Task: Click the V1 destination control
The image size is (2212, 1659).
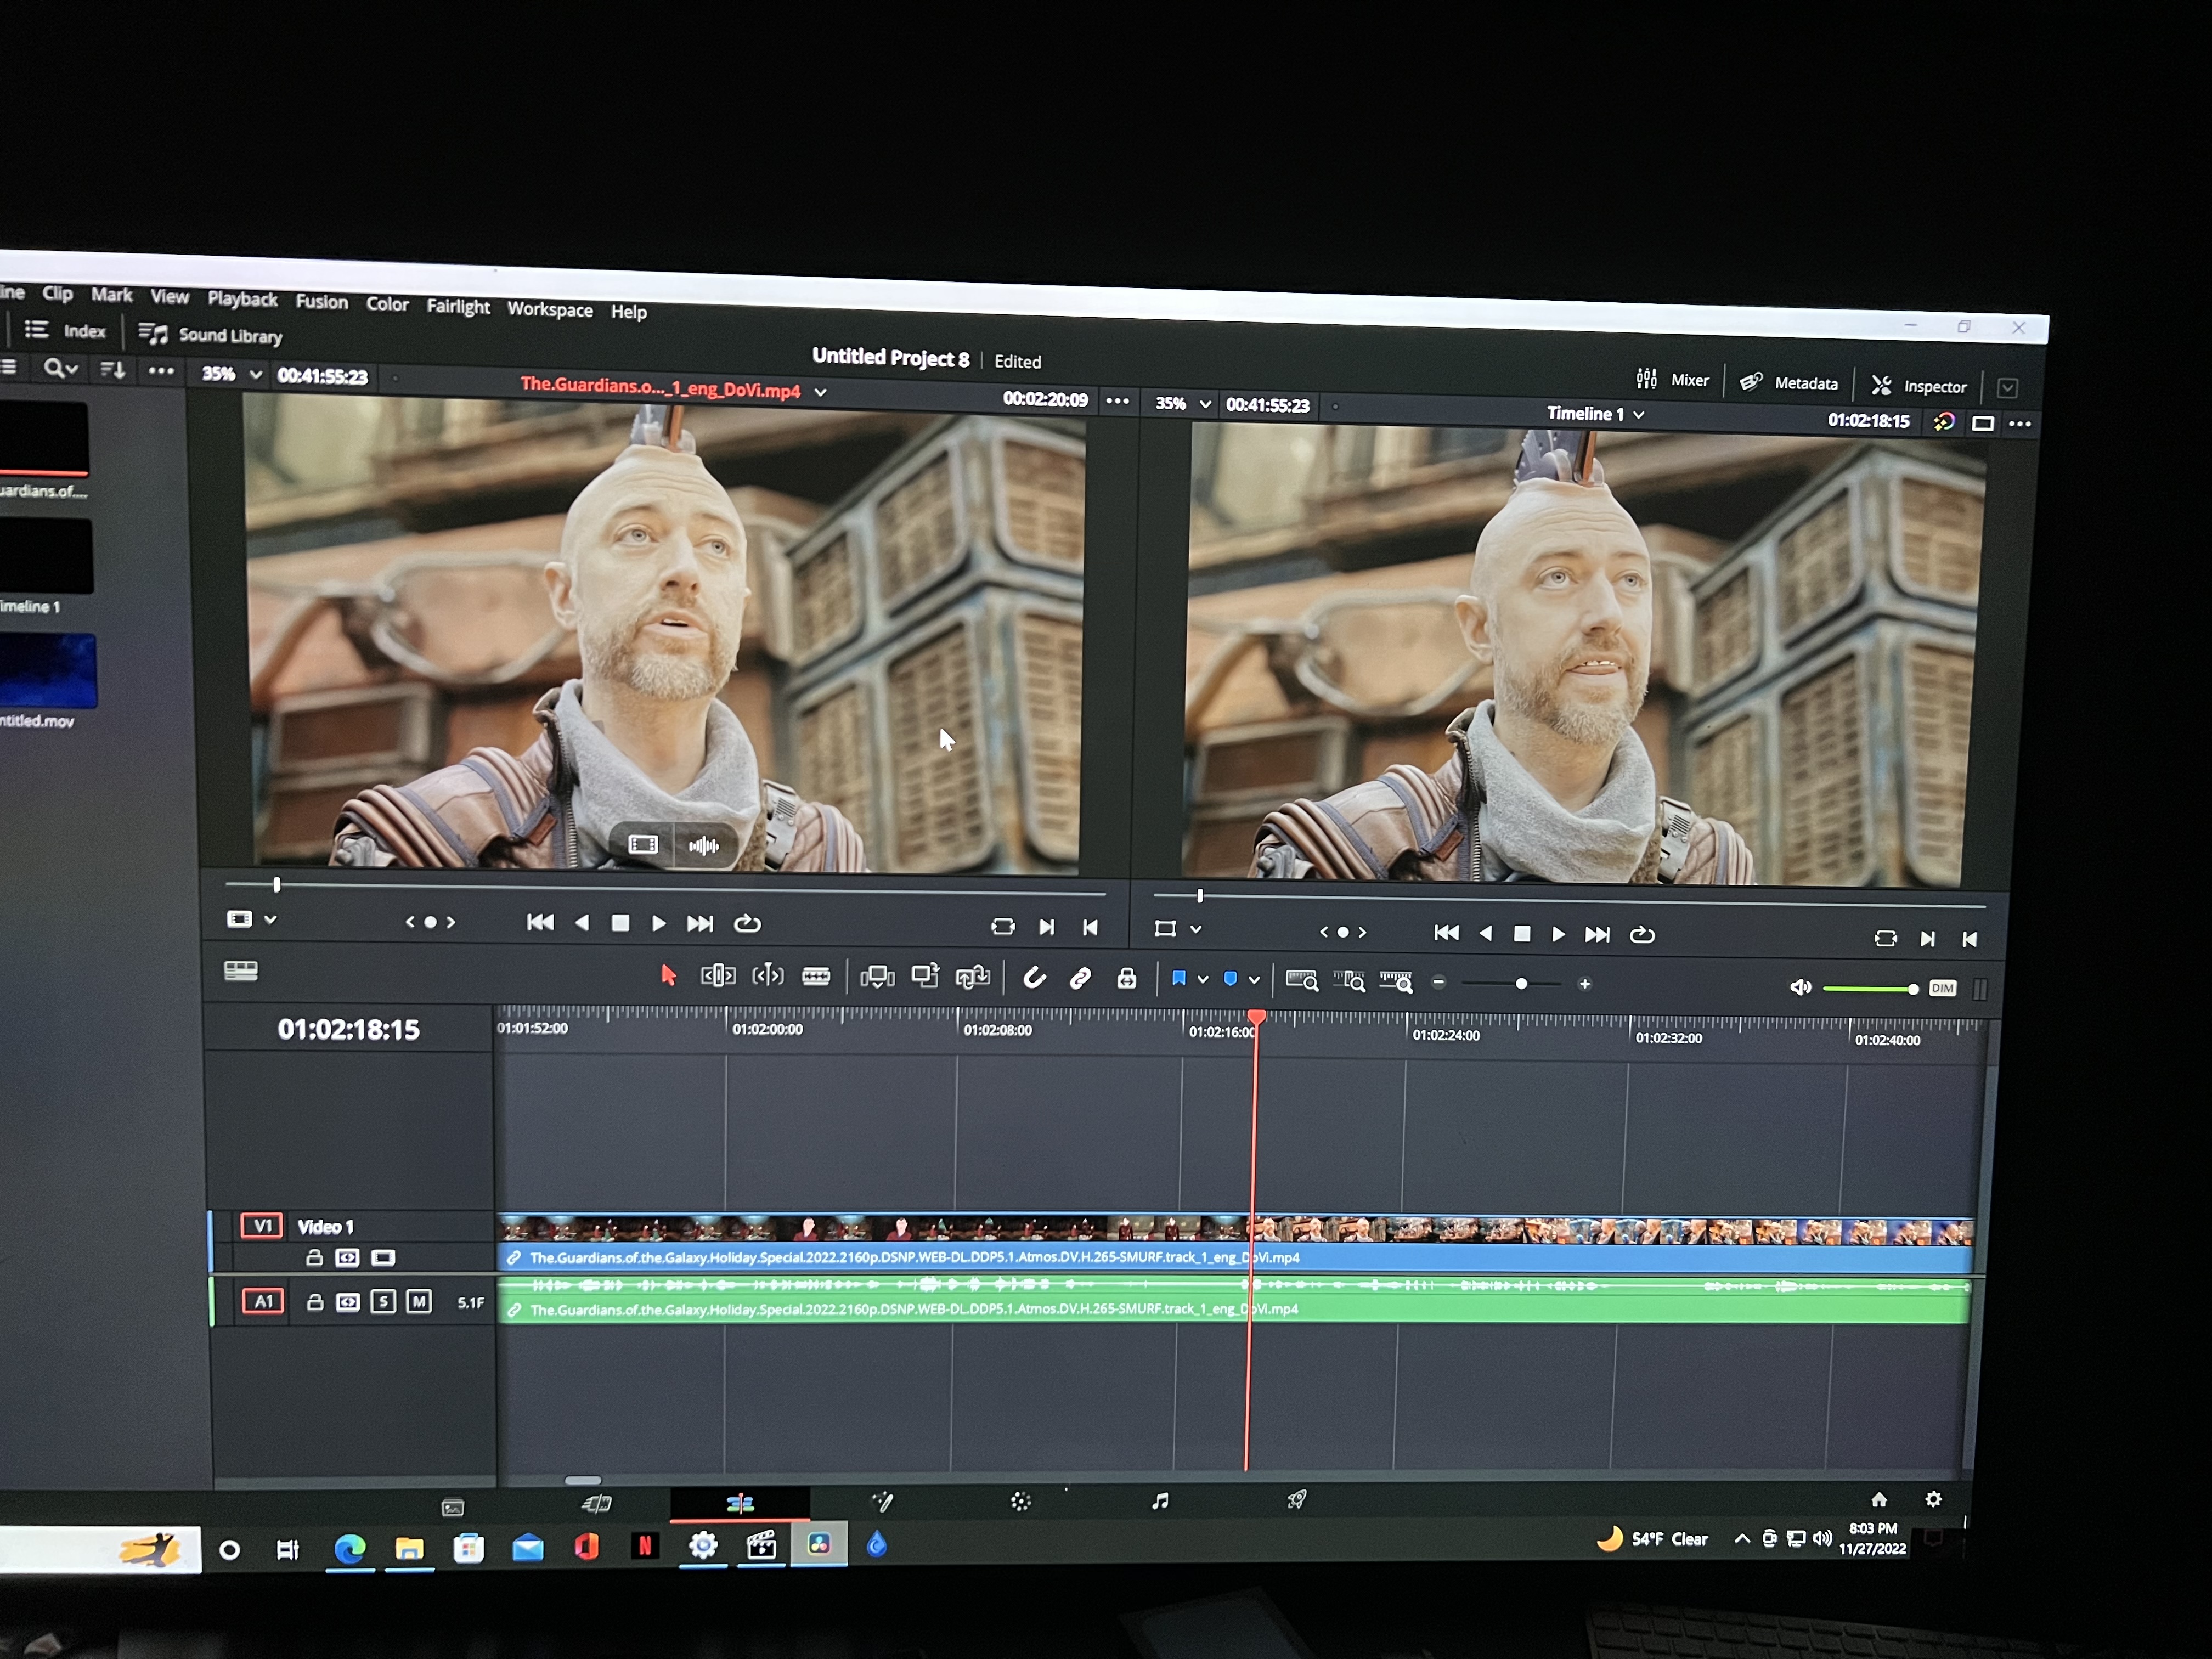Action: [262, 1226]
